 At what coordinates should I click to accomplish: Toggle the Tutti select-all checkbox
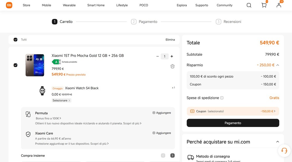pyautogui.click(x=15, y=40)
